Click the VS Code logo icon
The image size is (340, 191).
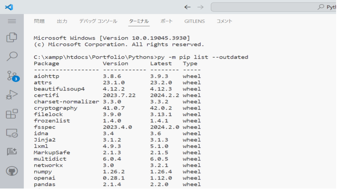point(9,7)
